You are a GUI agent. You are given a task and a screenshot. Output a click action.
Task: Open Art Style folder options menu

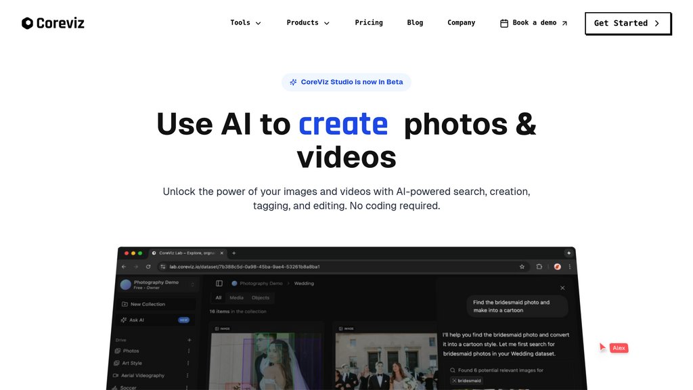click(189, 363)
